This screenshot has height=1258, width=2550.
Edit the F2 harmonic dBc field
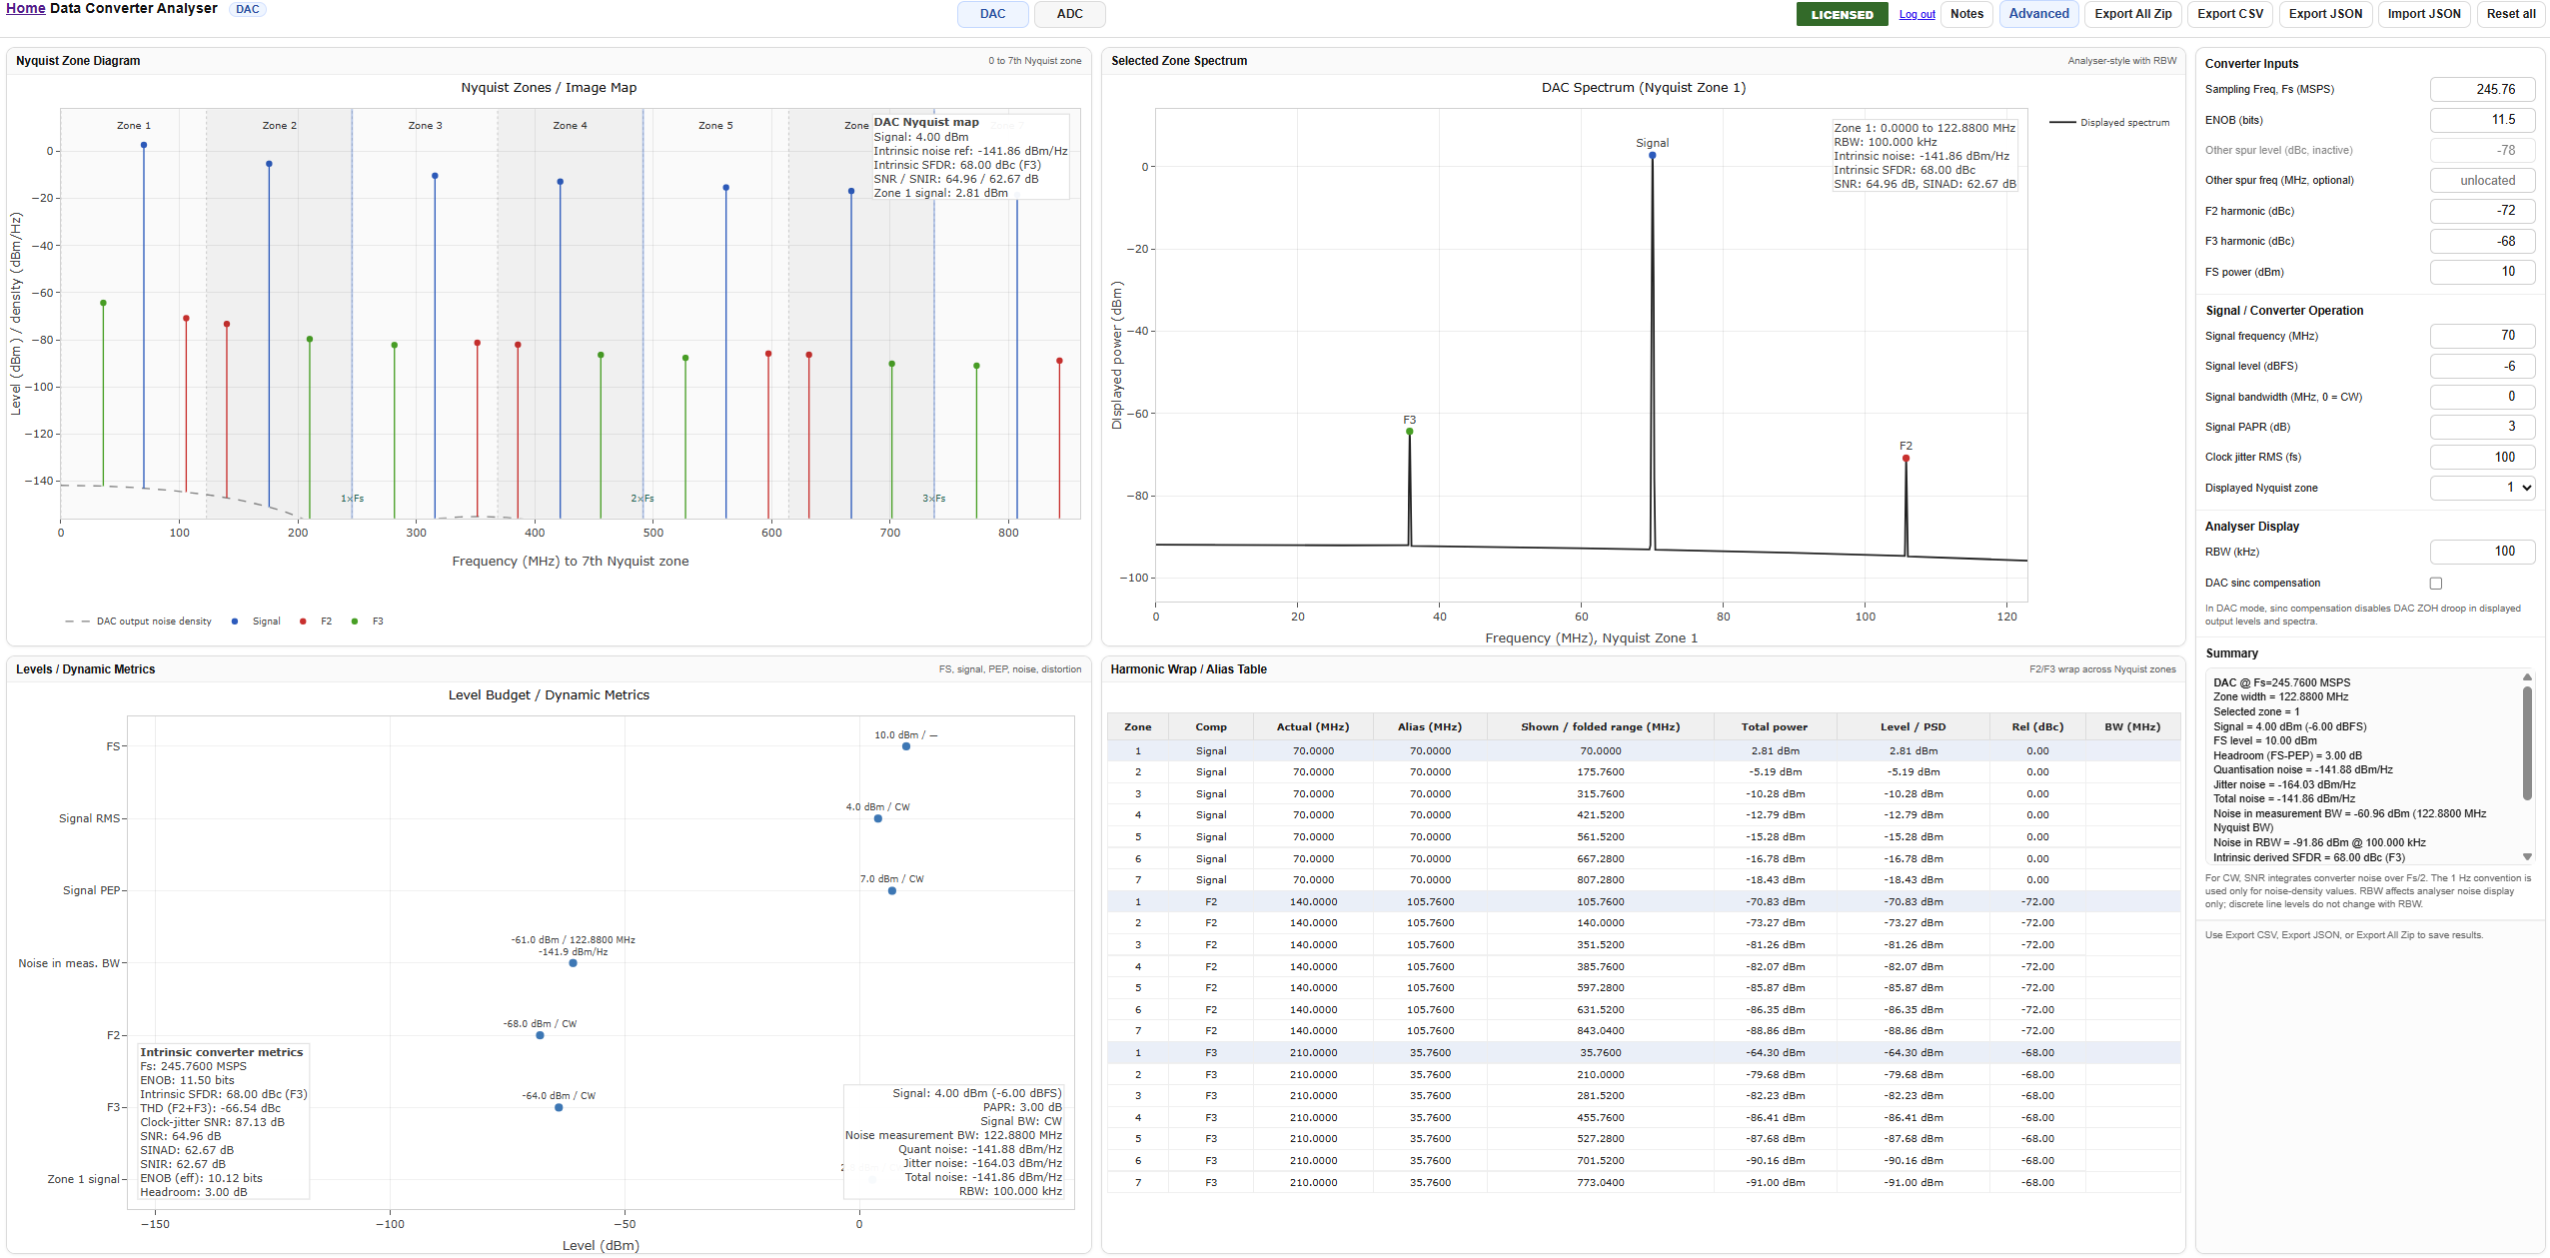2482,211
